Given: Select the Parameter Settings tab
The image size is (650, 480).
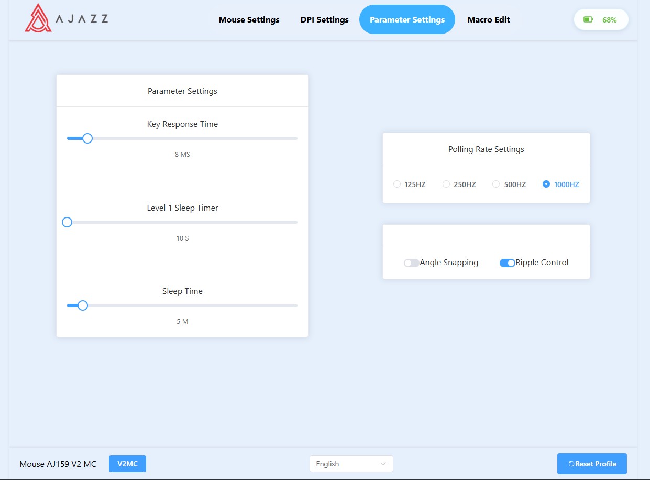Looking at the screenshot, I should click(x=407, y=19).
